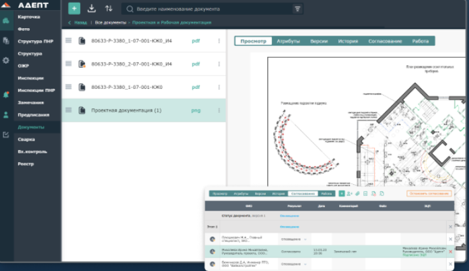Click red X on Михалева Ирина row
This screenshot has width=469, height=271.
(x=450, y=251)
